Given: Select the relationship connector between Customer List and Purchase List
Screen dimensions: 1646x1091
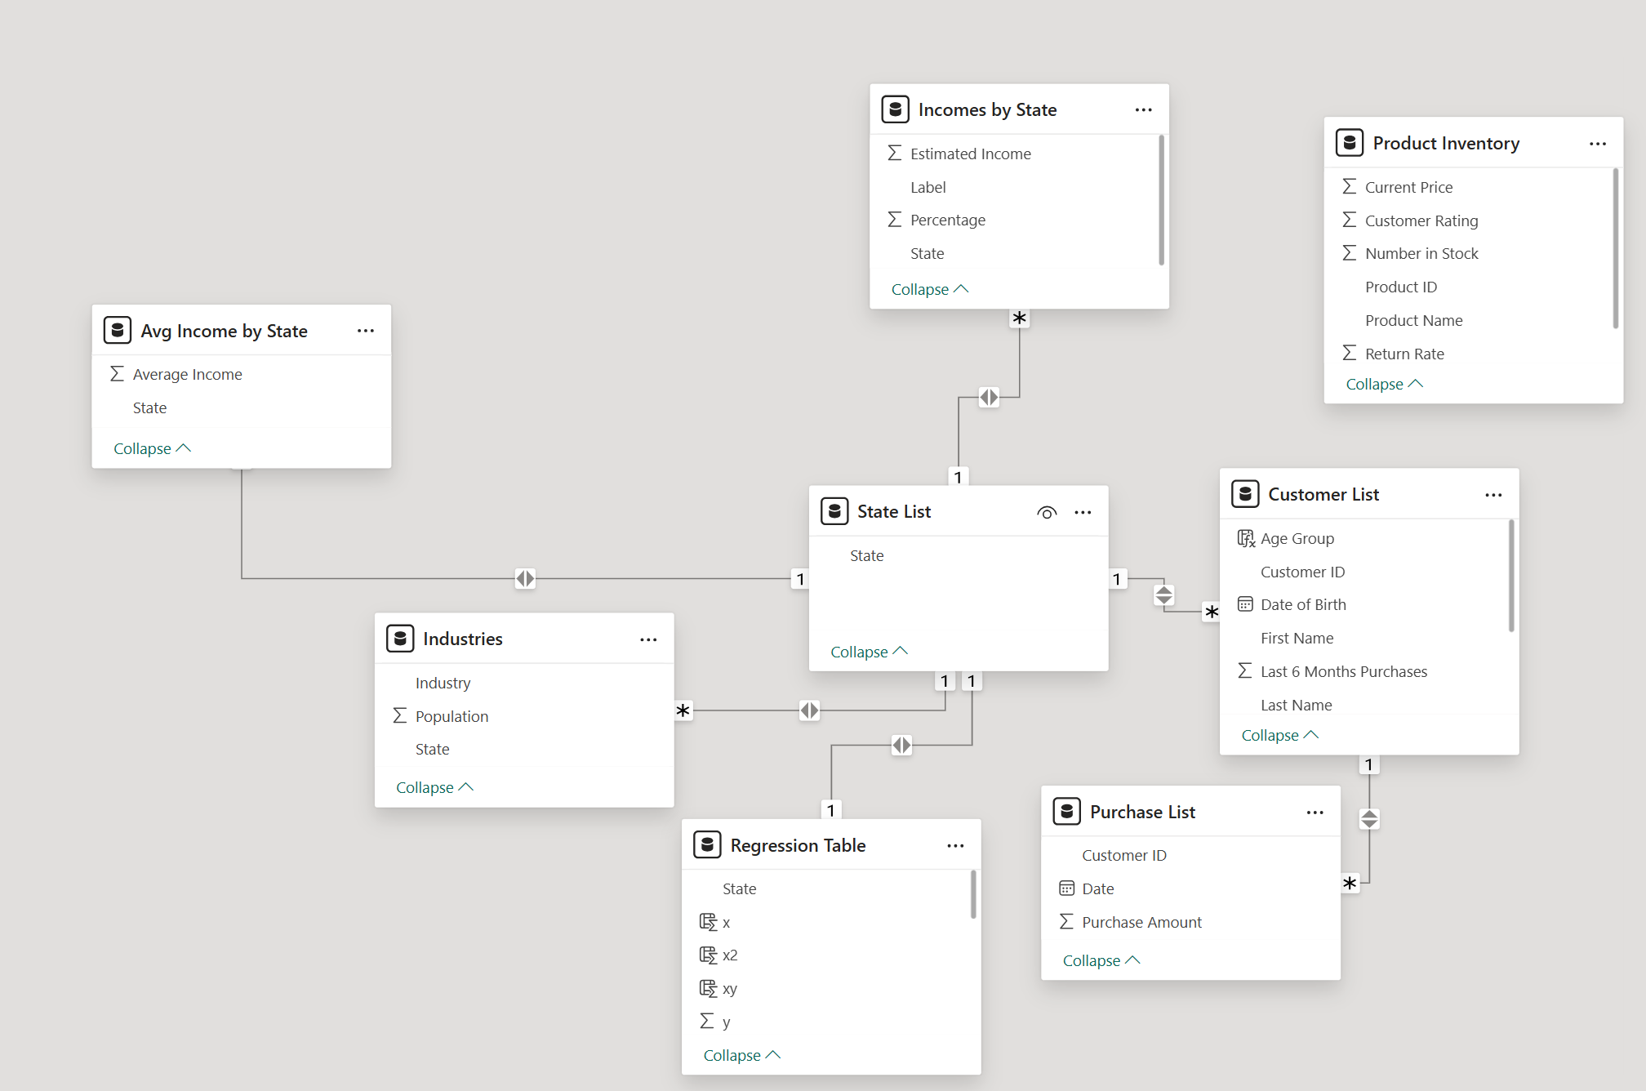Looking at the screenshot, I should 1369,819.
